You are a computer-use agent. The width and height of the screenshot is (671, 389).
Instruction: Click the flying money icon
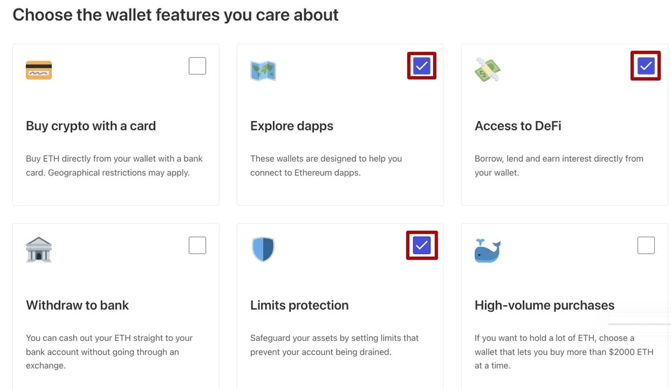(487, 70)
